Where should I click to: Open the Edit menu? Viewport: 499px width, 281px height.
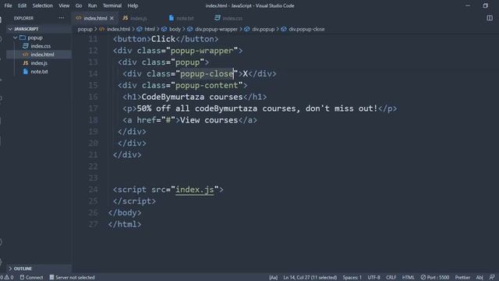(22, 5)
